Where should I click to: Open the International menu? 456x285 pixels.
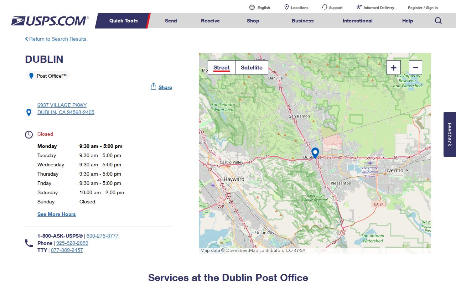pos(357,21)
